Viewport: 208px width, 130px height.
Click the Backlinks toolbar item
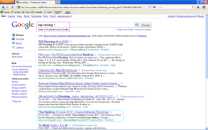pyautogui.click(x=16, y=12)
